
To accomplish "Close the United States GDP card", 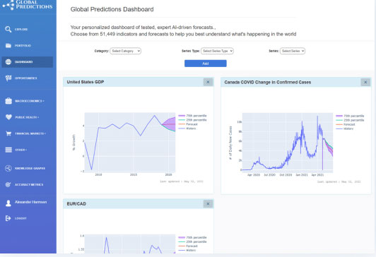I will pos(208,82).
